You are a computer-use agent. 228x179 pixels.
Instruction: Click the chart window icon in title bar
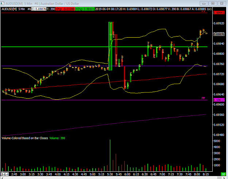click(2, 3)
